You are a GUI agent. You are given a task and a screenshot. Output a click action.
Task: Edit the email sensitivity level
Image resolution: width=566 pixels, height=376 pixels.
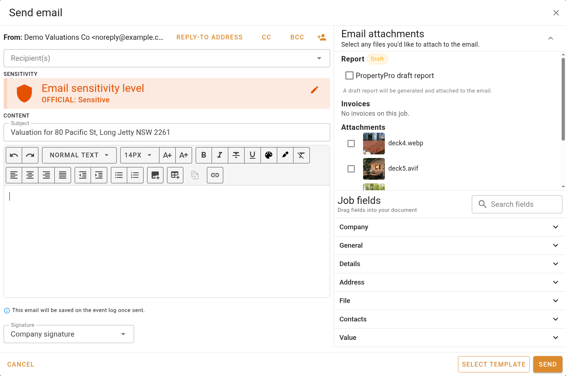[315, 90]
